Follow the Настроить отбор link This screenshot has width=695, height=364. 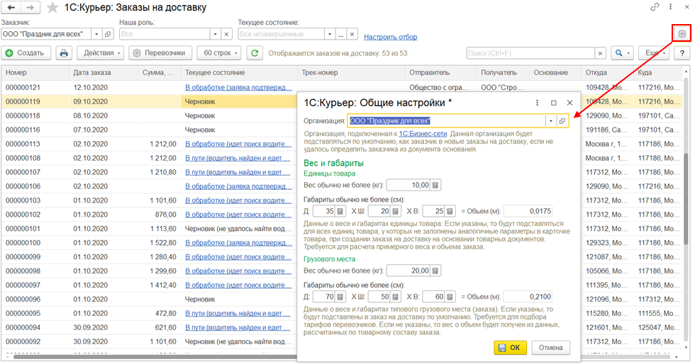(391, 38)
